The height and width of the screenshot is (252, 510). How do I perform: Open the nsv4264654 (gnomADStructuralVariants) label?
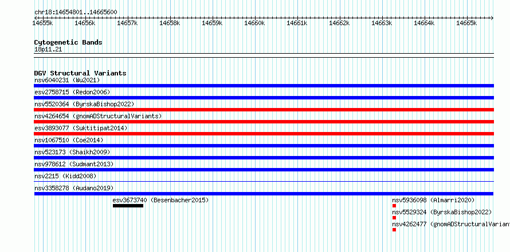point(98,116)
